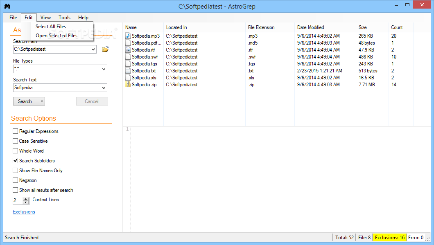The width and height of the screenshot is (434, 245).
Task: Open the View menu
Action: [46, 18]
